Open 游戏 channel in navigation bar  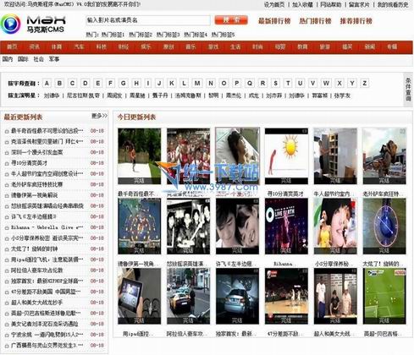[213, 46]
